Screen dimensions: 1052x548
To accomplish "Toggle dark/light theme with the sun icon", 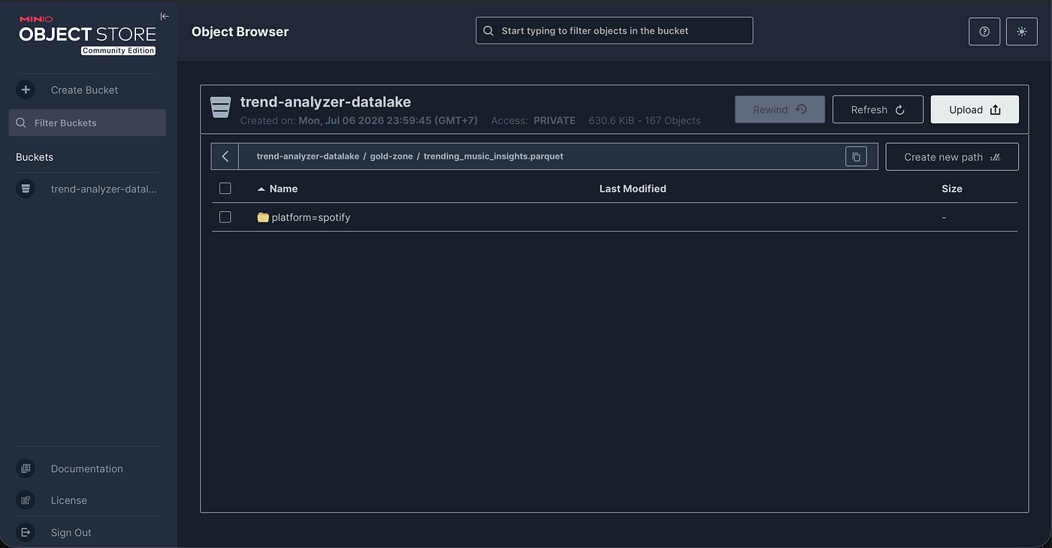I will (1021, 32).
